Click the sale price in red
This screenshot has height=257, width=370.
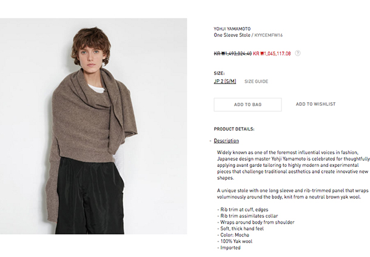pos(272,54)
